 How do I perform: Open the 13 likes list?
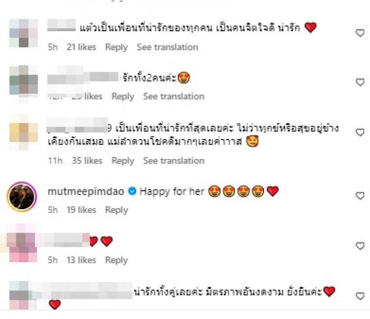(x=81, y=260)
